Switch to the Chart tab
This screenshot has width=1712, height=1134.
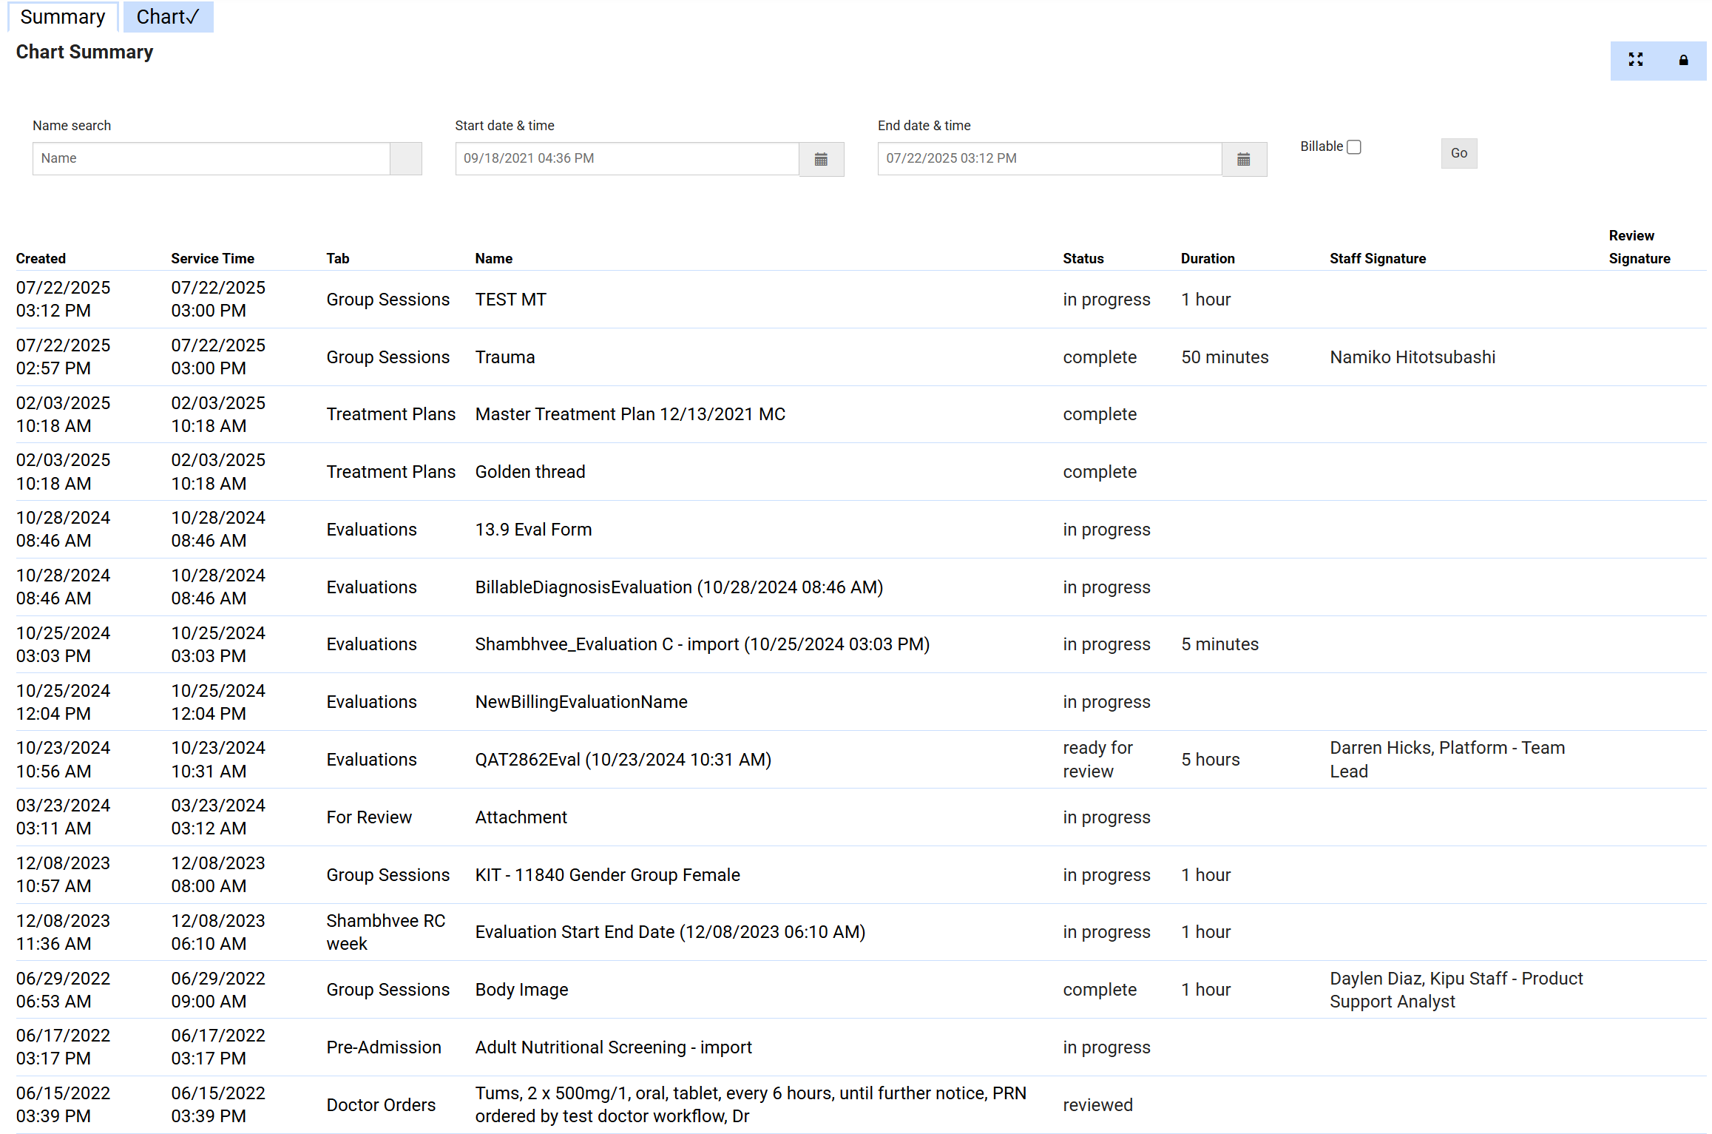(x=168, y=17)
